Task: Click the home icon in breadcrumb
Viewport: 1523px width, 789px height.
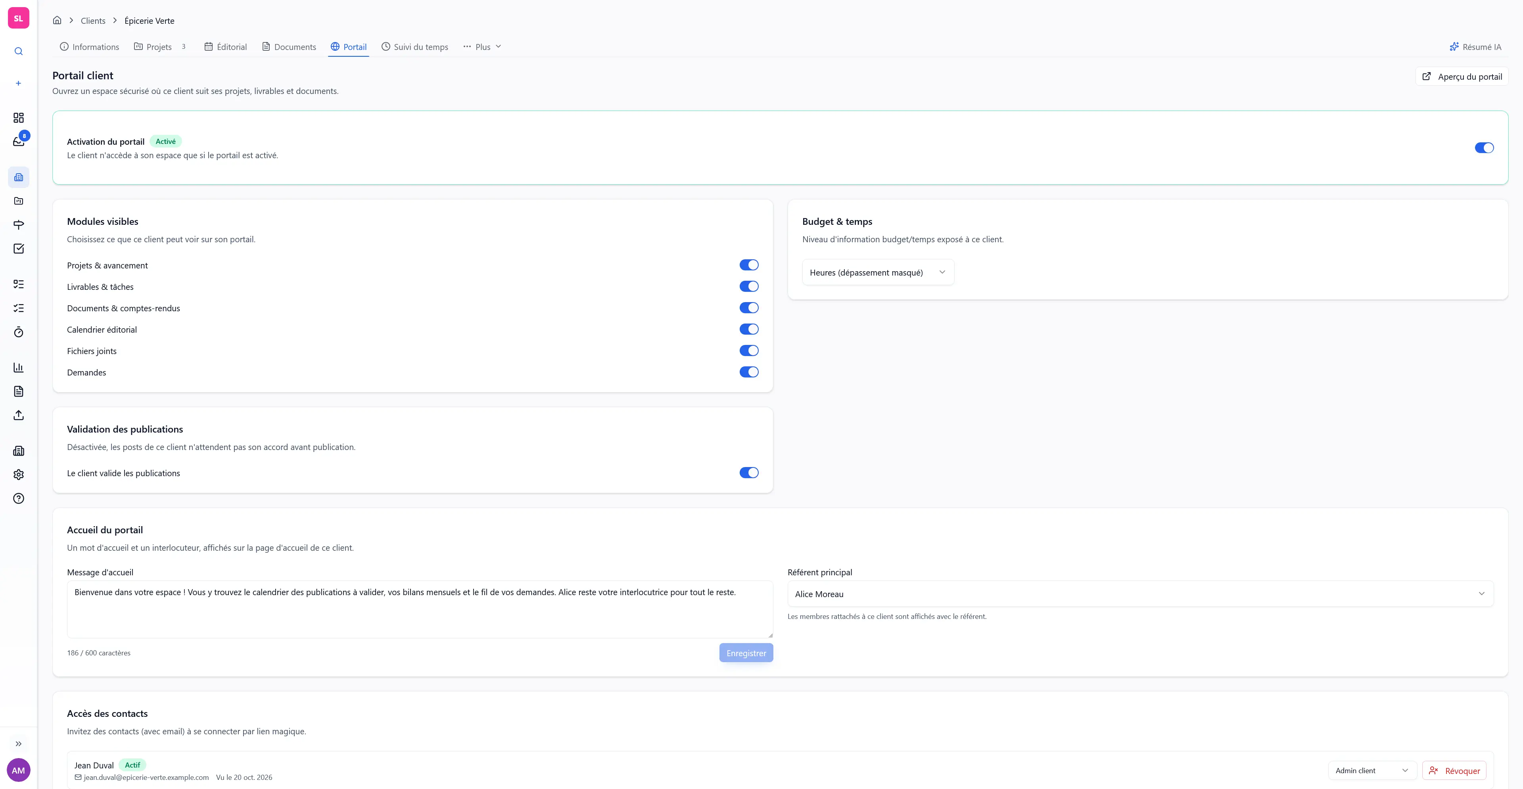Action: pos(57,20)
